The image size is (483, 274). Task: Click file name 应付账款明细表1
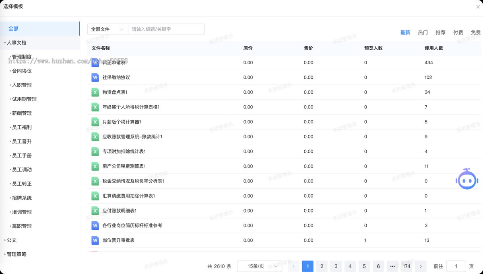(120, 211)
